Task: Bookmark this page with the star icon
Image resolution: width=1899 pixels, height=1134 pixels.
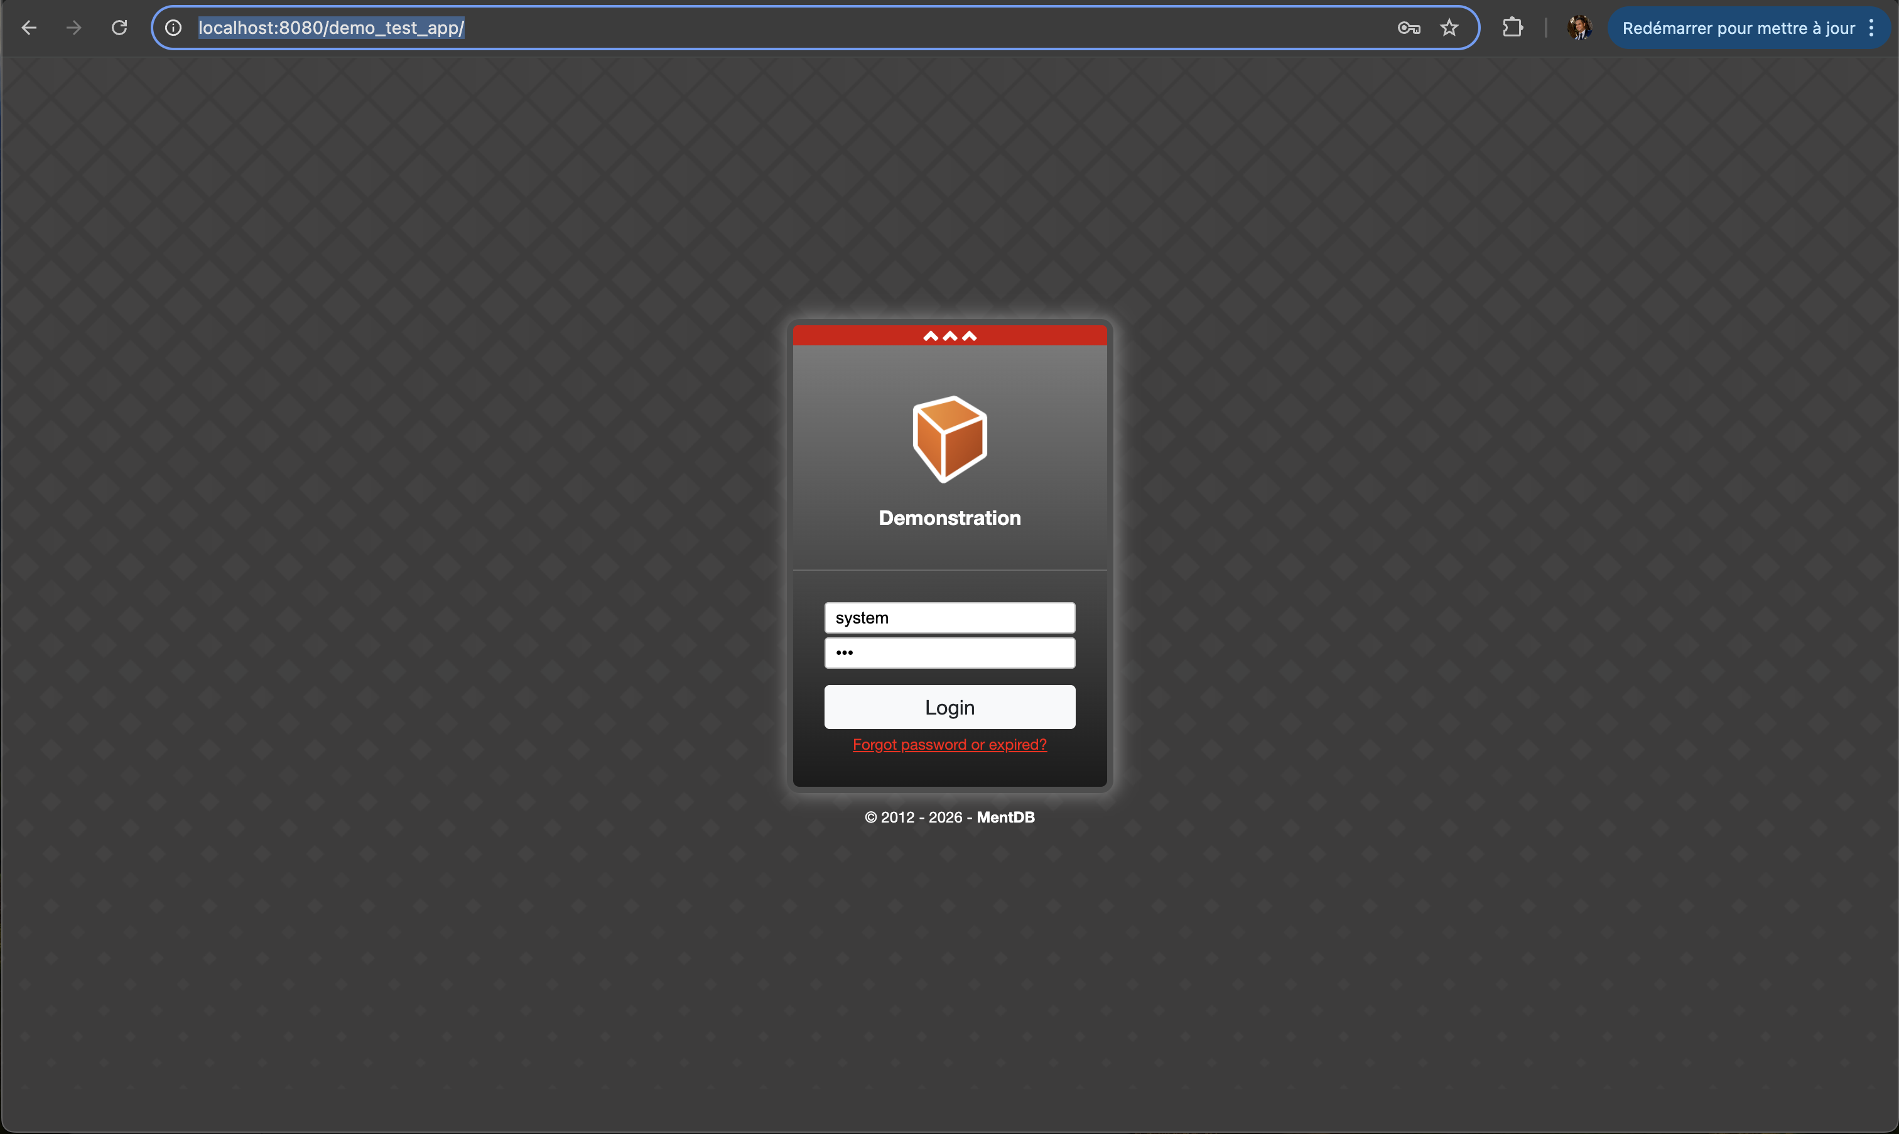Action: [x=1449, y=28]
